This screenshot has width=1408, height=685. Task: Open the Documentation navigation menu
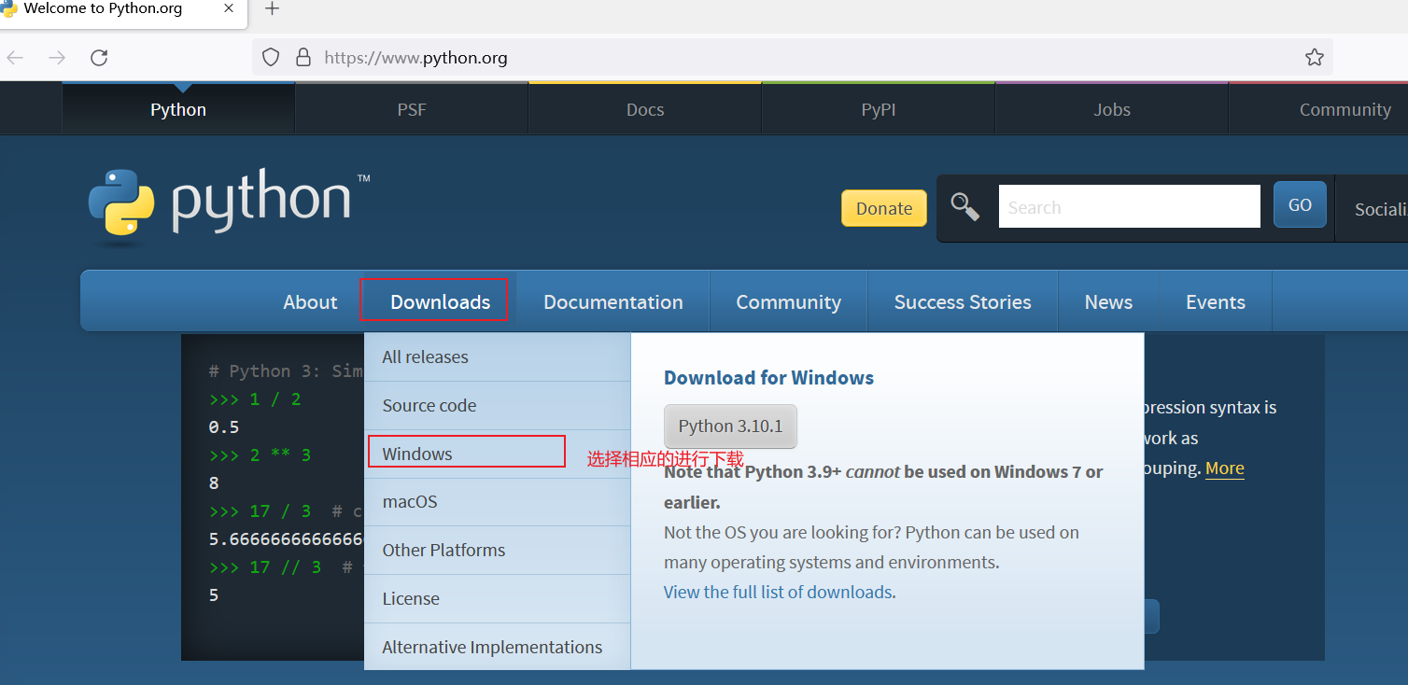[613, 301]
